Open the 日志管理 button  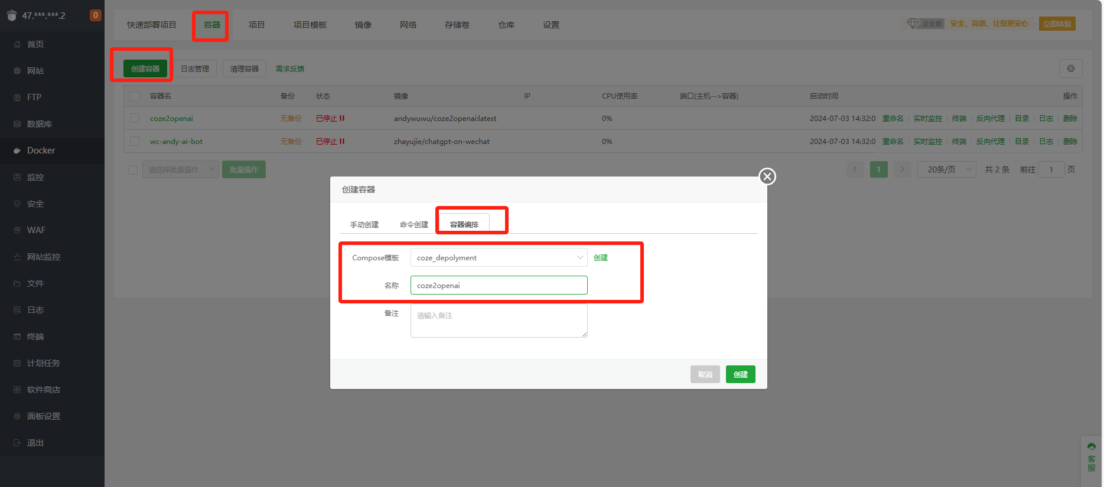coord(195,68)
